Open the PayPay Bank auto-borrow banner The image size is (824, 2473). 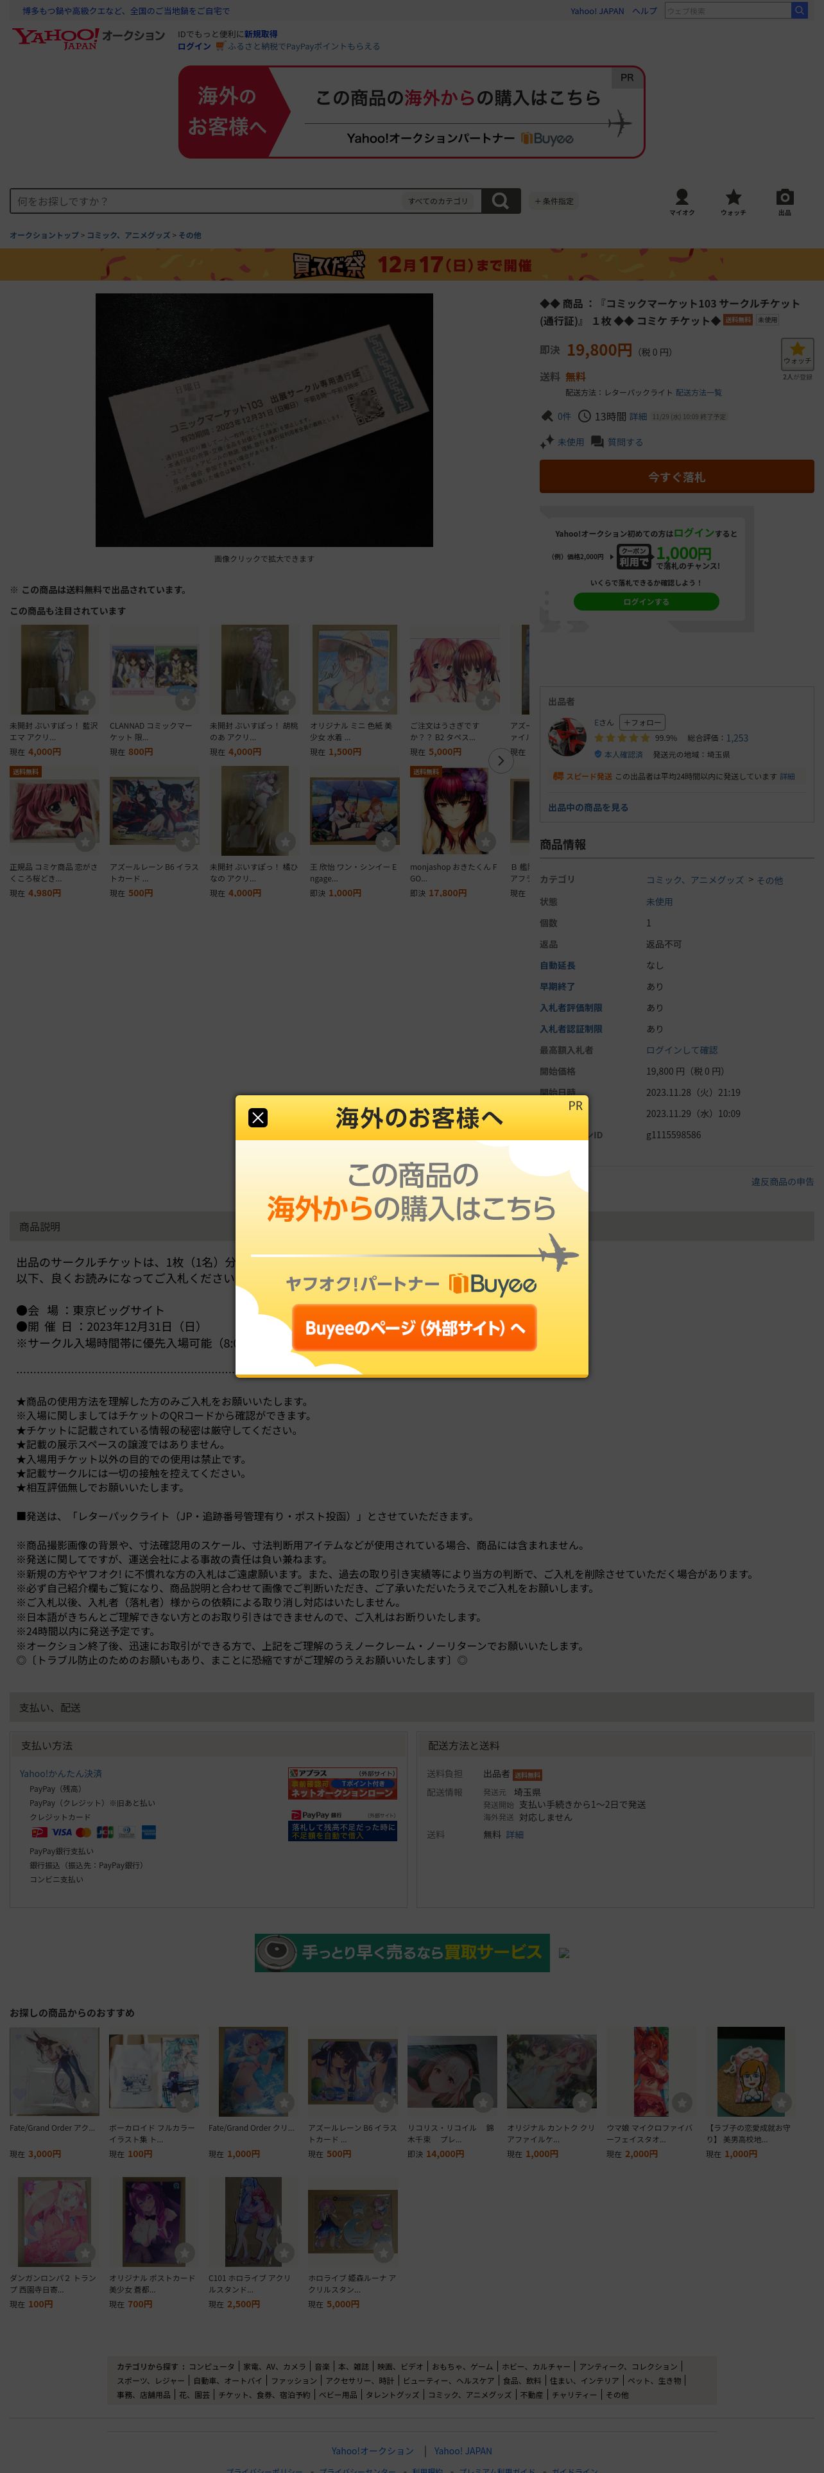point(343,1825)
